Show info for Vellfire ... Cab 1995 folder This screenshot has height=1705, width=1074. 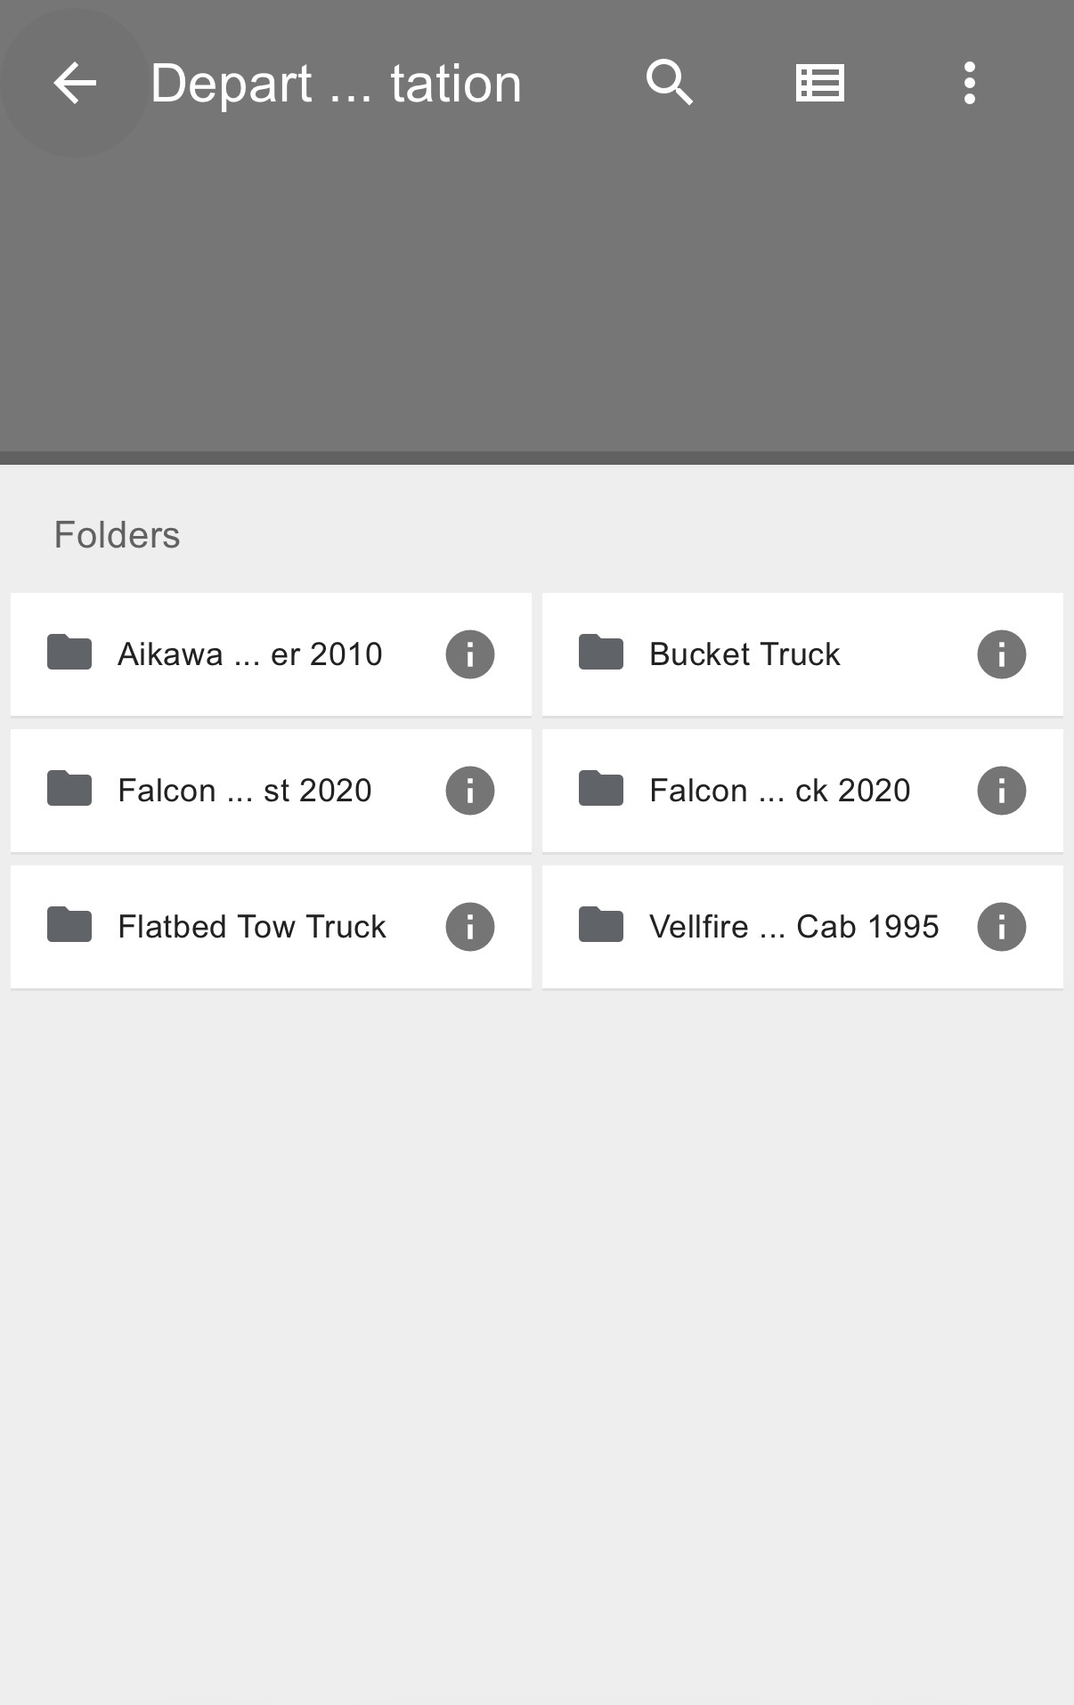pos(1002,927)
